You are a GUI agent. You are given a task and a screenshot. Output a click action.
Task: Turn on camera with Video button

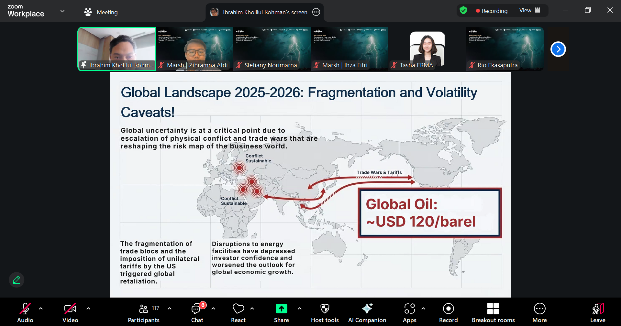click(70, 312)
